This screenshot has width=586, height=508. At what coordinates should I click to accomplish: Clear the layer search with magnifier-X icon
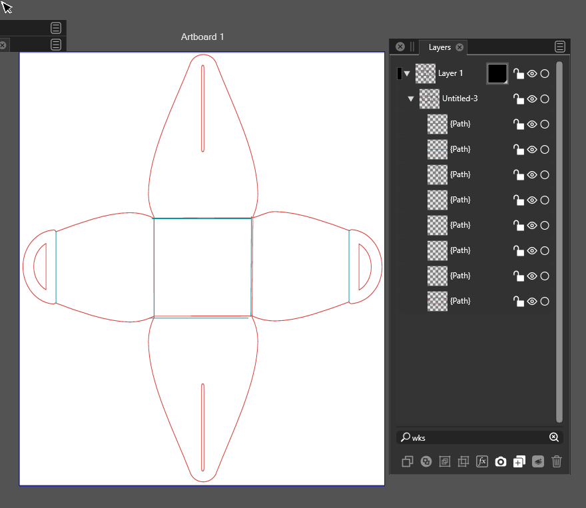tap(553, 437)
